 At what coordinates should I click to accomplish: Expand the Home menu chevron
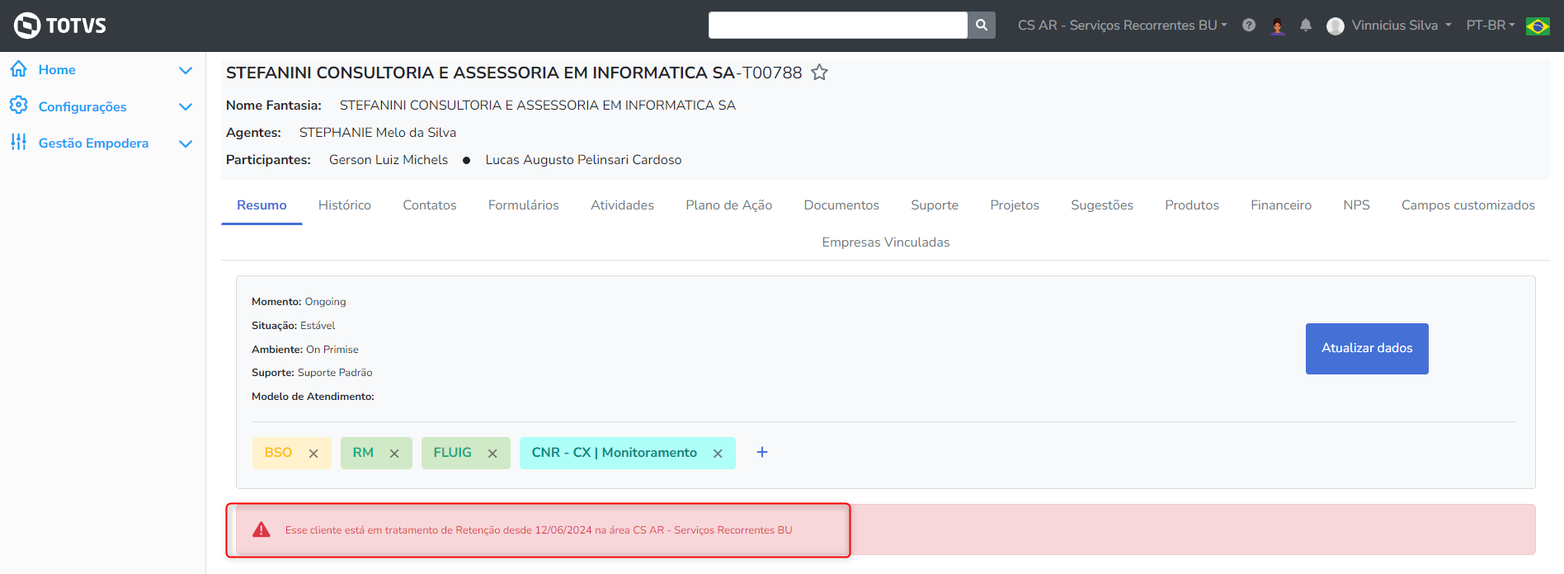coord(186,70)
